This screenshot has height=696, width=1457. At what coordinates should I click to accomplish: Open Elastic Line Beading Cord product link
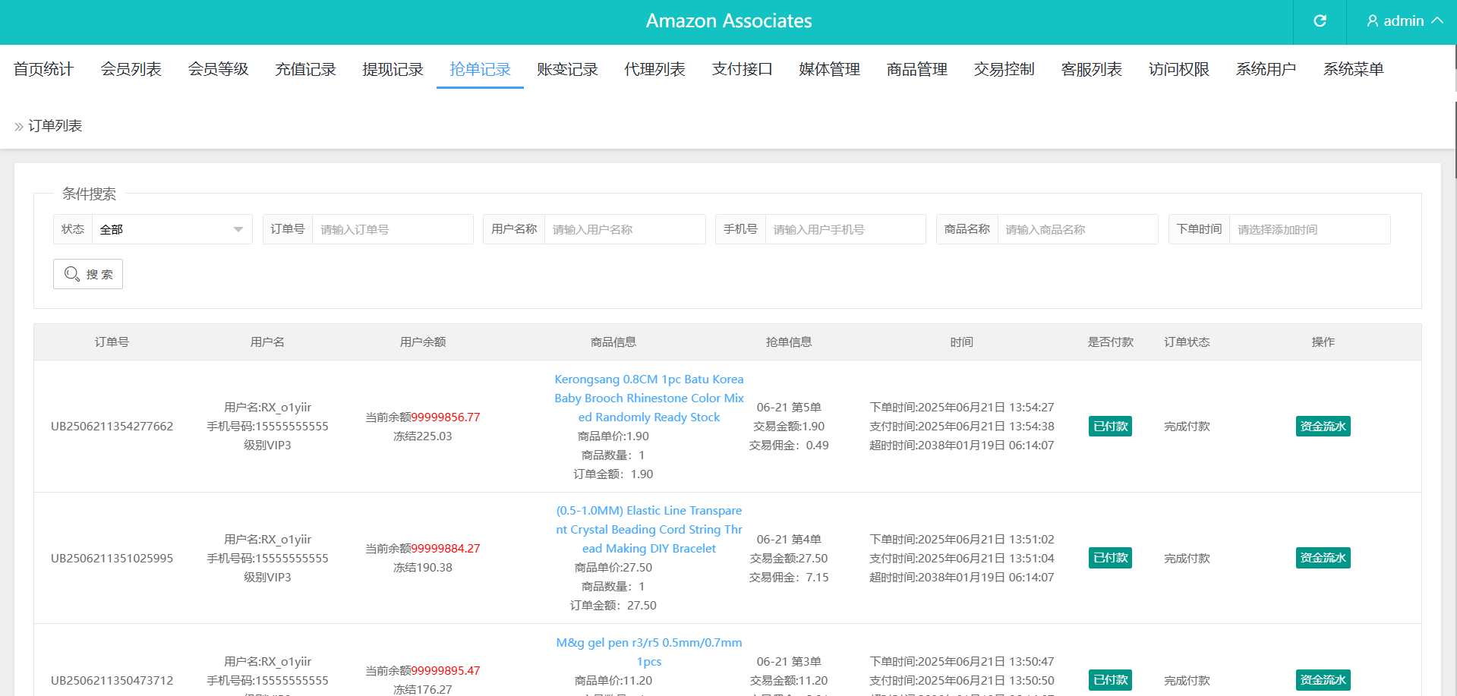[x=649, y=530]
